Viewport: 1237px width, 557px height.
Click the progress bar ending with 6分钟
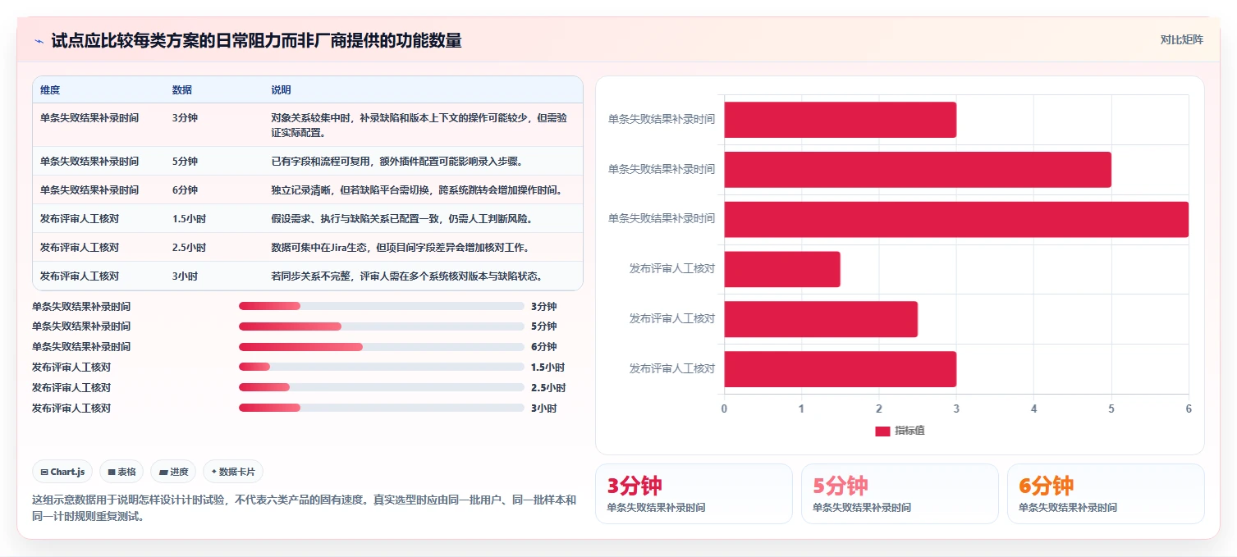[381, 346]
